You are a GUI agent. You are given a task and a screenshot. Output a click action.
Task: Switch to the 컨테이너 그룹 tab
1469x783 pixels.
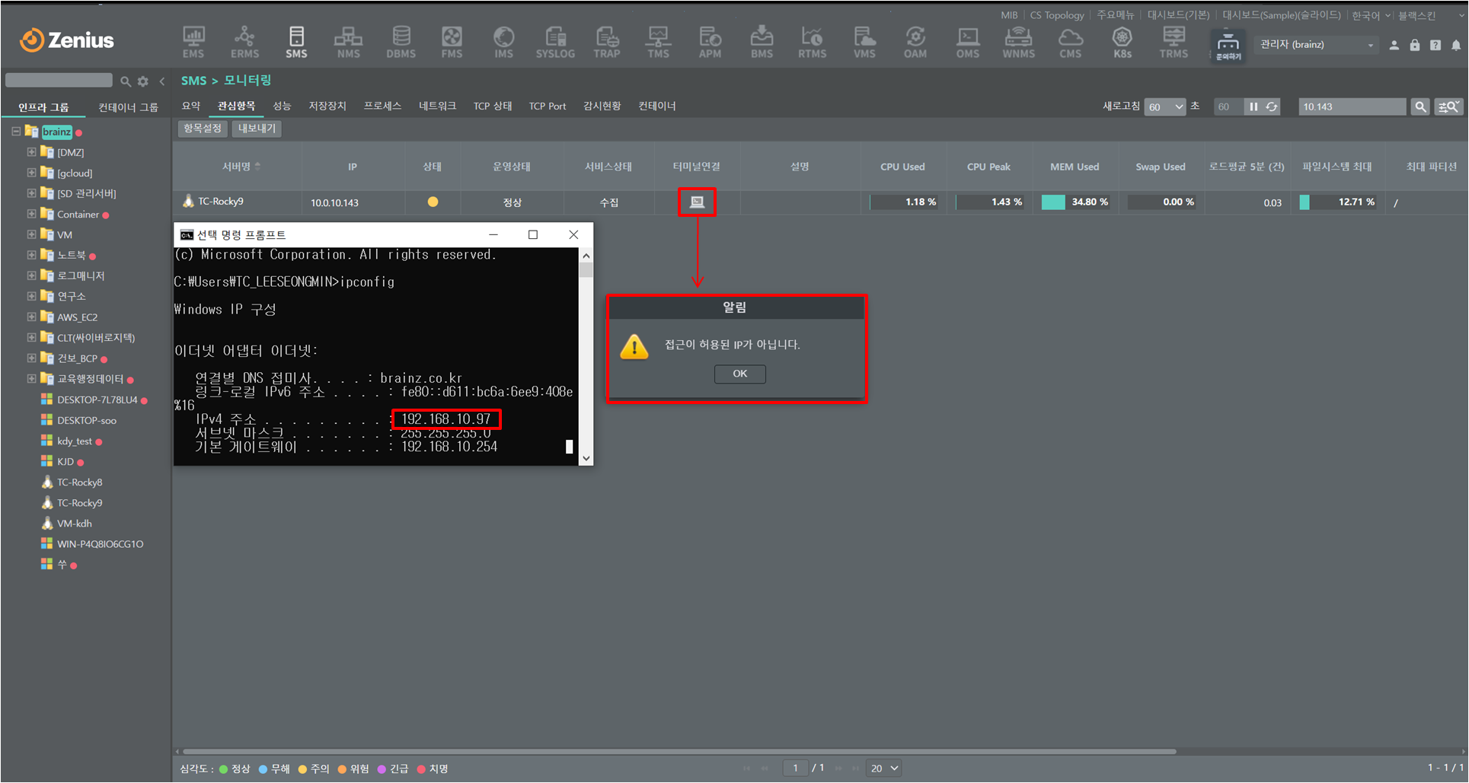(x=128, y=108)
